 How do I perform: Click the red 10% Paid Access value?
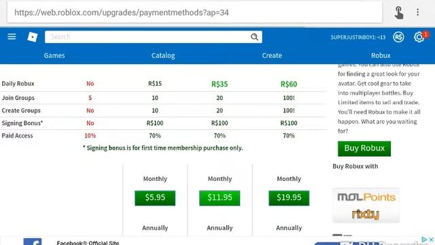tap(90, 135)
